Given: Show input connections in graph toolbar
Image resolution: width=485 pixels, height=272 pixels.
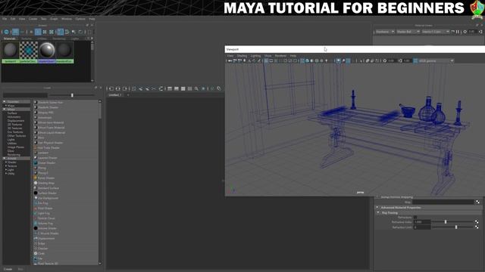Looking at the screenshot, I should (x=111, y=89).
